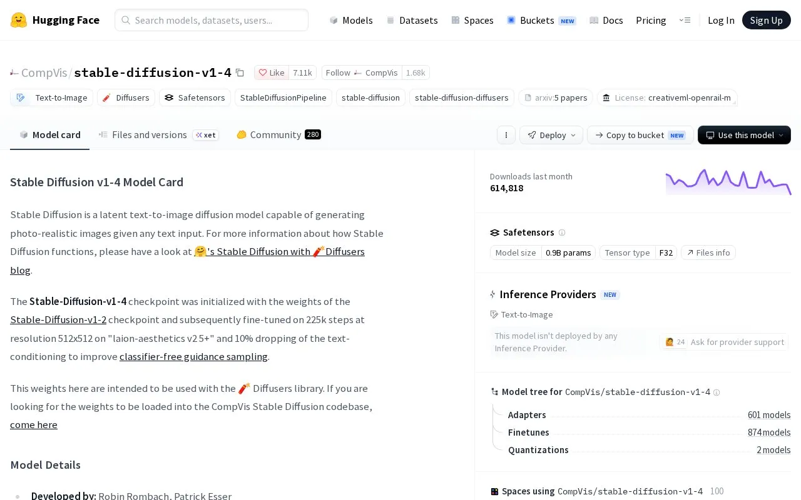Open the Stable-Diffusion-v1-2 checkpoint link
The height and width of the screenshot is (500, 801).
tap(58, 319)
